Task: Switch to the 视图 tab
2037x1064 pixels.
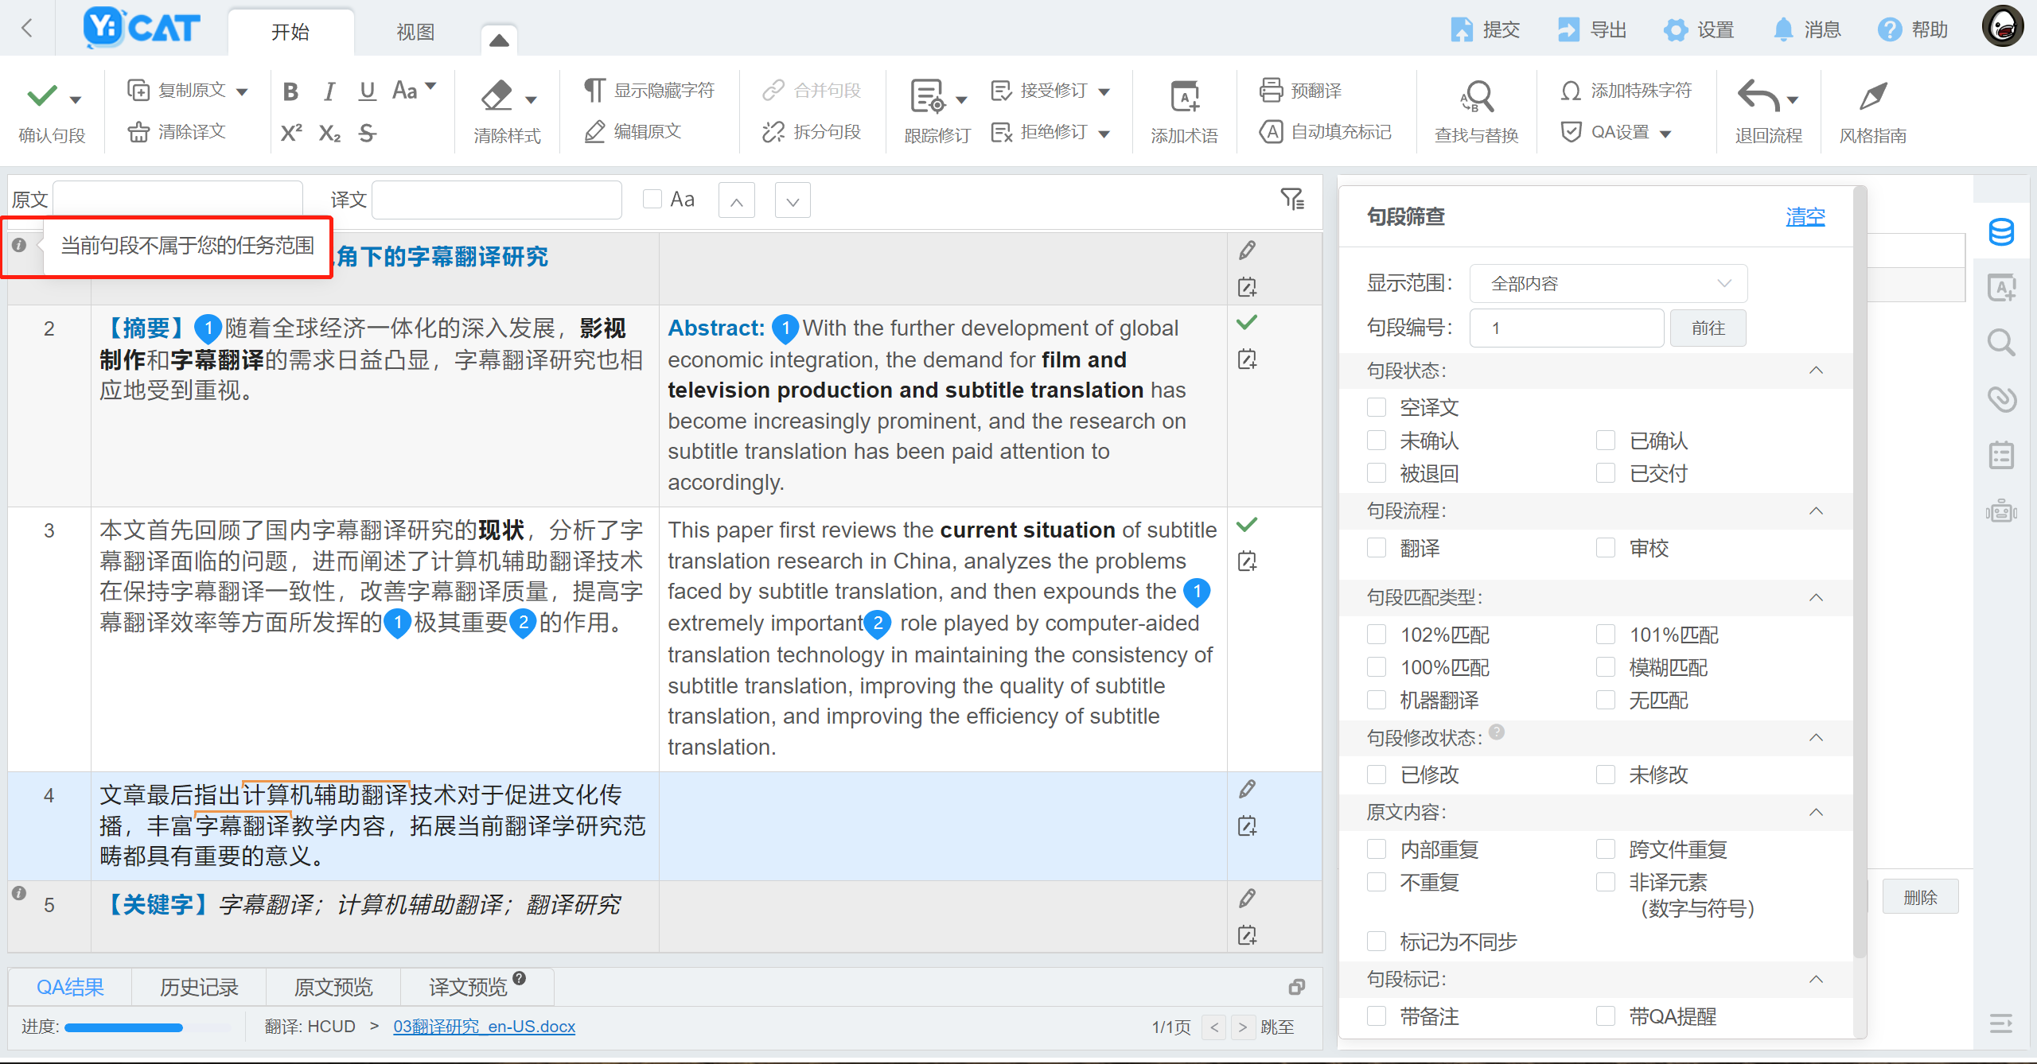Action: [415, 32]
